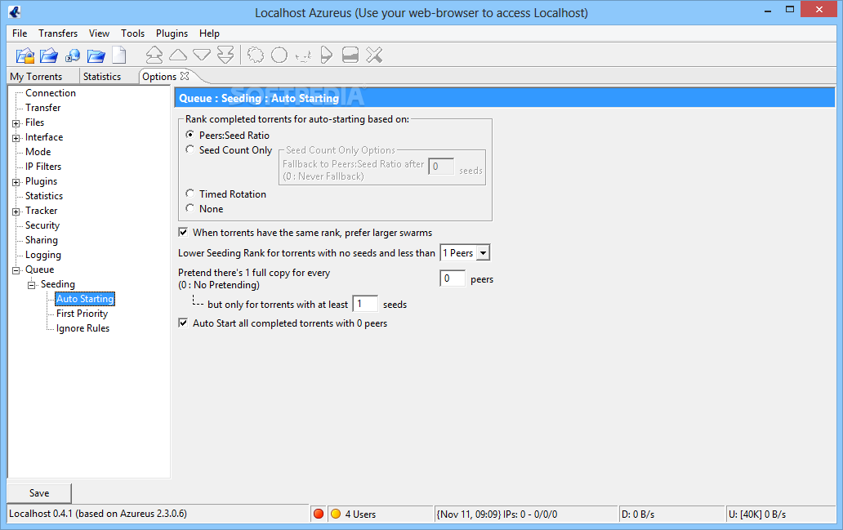Select Sharing in options tree
This screenshot has width=843, height=530.
[x=42, y=240]
